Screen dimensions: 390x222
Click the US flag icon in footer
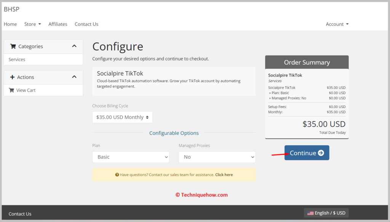(310, 213)
